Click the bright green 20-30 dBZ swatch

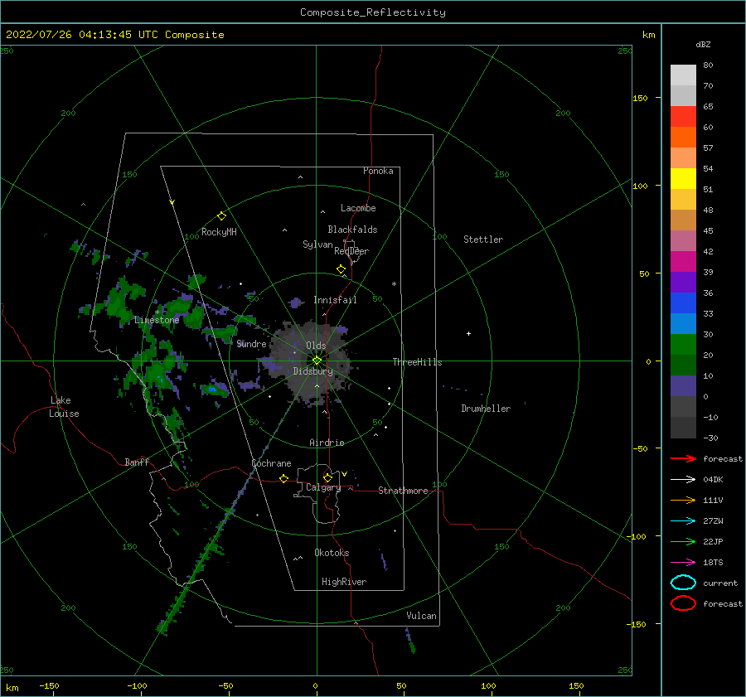[x=683, y=344]
